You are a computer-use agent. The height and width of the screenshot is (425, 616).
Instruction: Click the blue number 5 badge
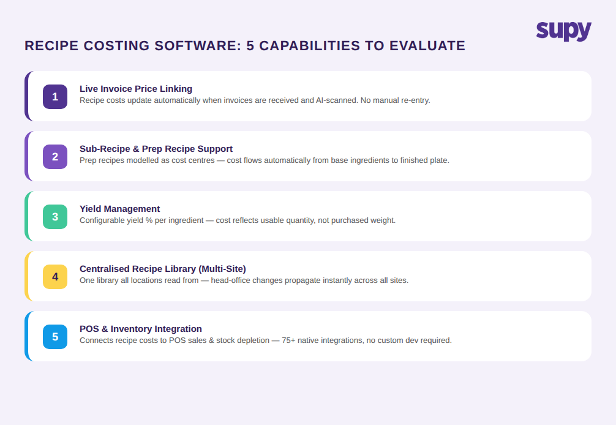(x=55, y=337)
